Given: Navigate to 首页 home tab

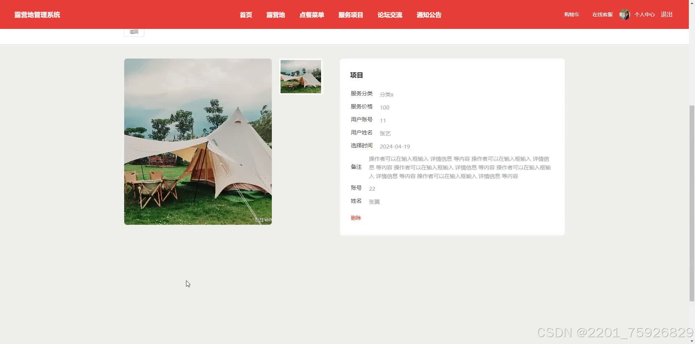Looking at the screenshot, I should point(246,15).
